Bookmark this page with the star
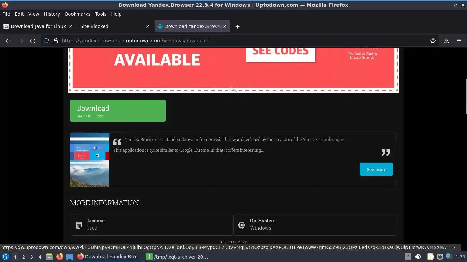The height and width of the screenshot is (262, 467). tap(433, 41)
